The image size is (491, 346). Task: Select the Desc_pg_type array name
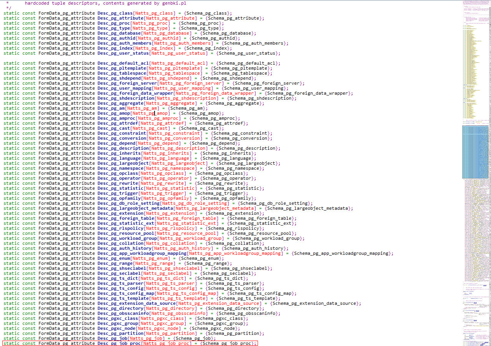(114, 28)
